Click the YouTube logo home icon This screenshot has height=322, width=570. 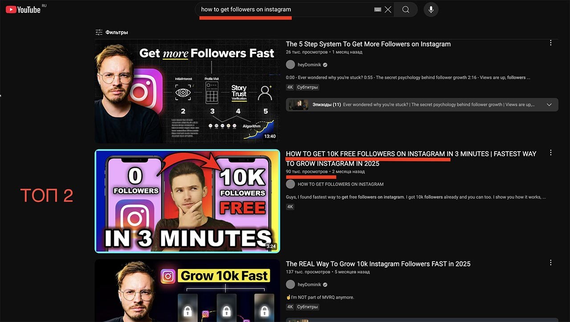click(x=23, y=9)
